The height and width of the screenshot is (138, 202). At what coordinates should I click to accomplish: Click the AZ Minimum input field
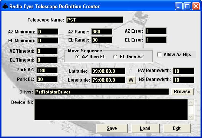pos(48,32)
